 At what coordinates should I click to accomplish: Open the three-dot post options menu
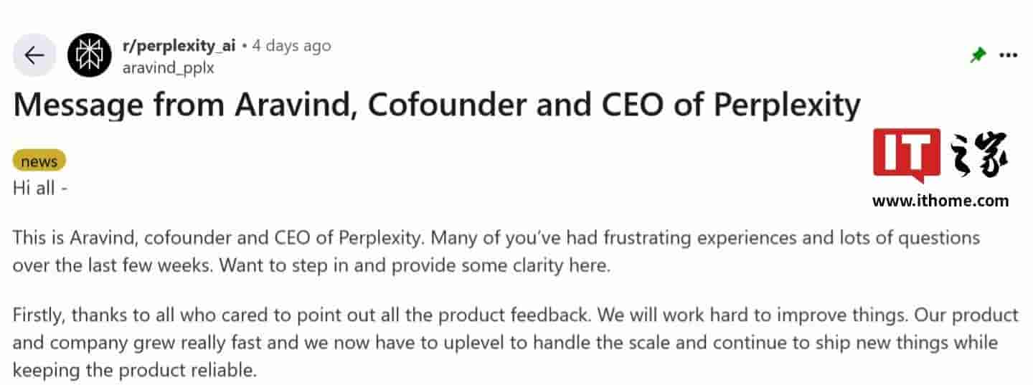[x=1008, y=55]
